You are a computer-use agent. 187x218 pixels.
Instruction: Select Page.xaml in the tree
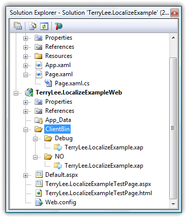pos(59,74)
